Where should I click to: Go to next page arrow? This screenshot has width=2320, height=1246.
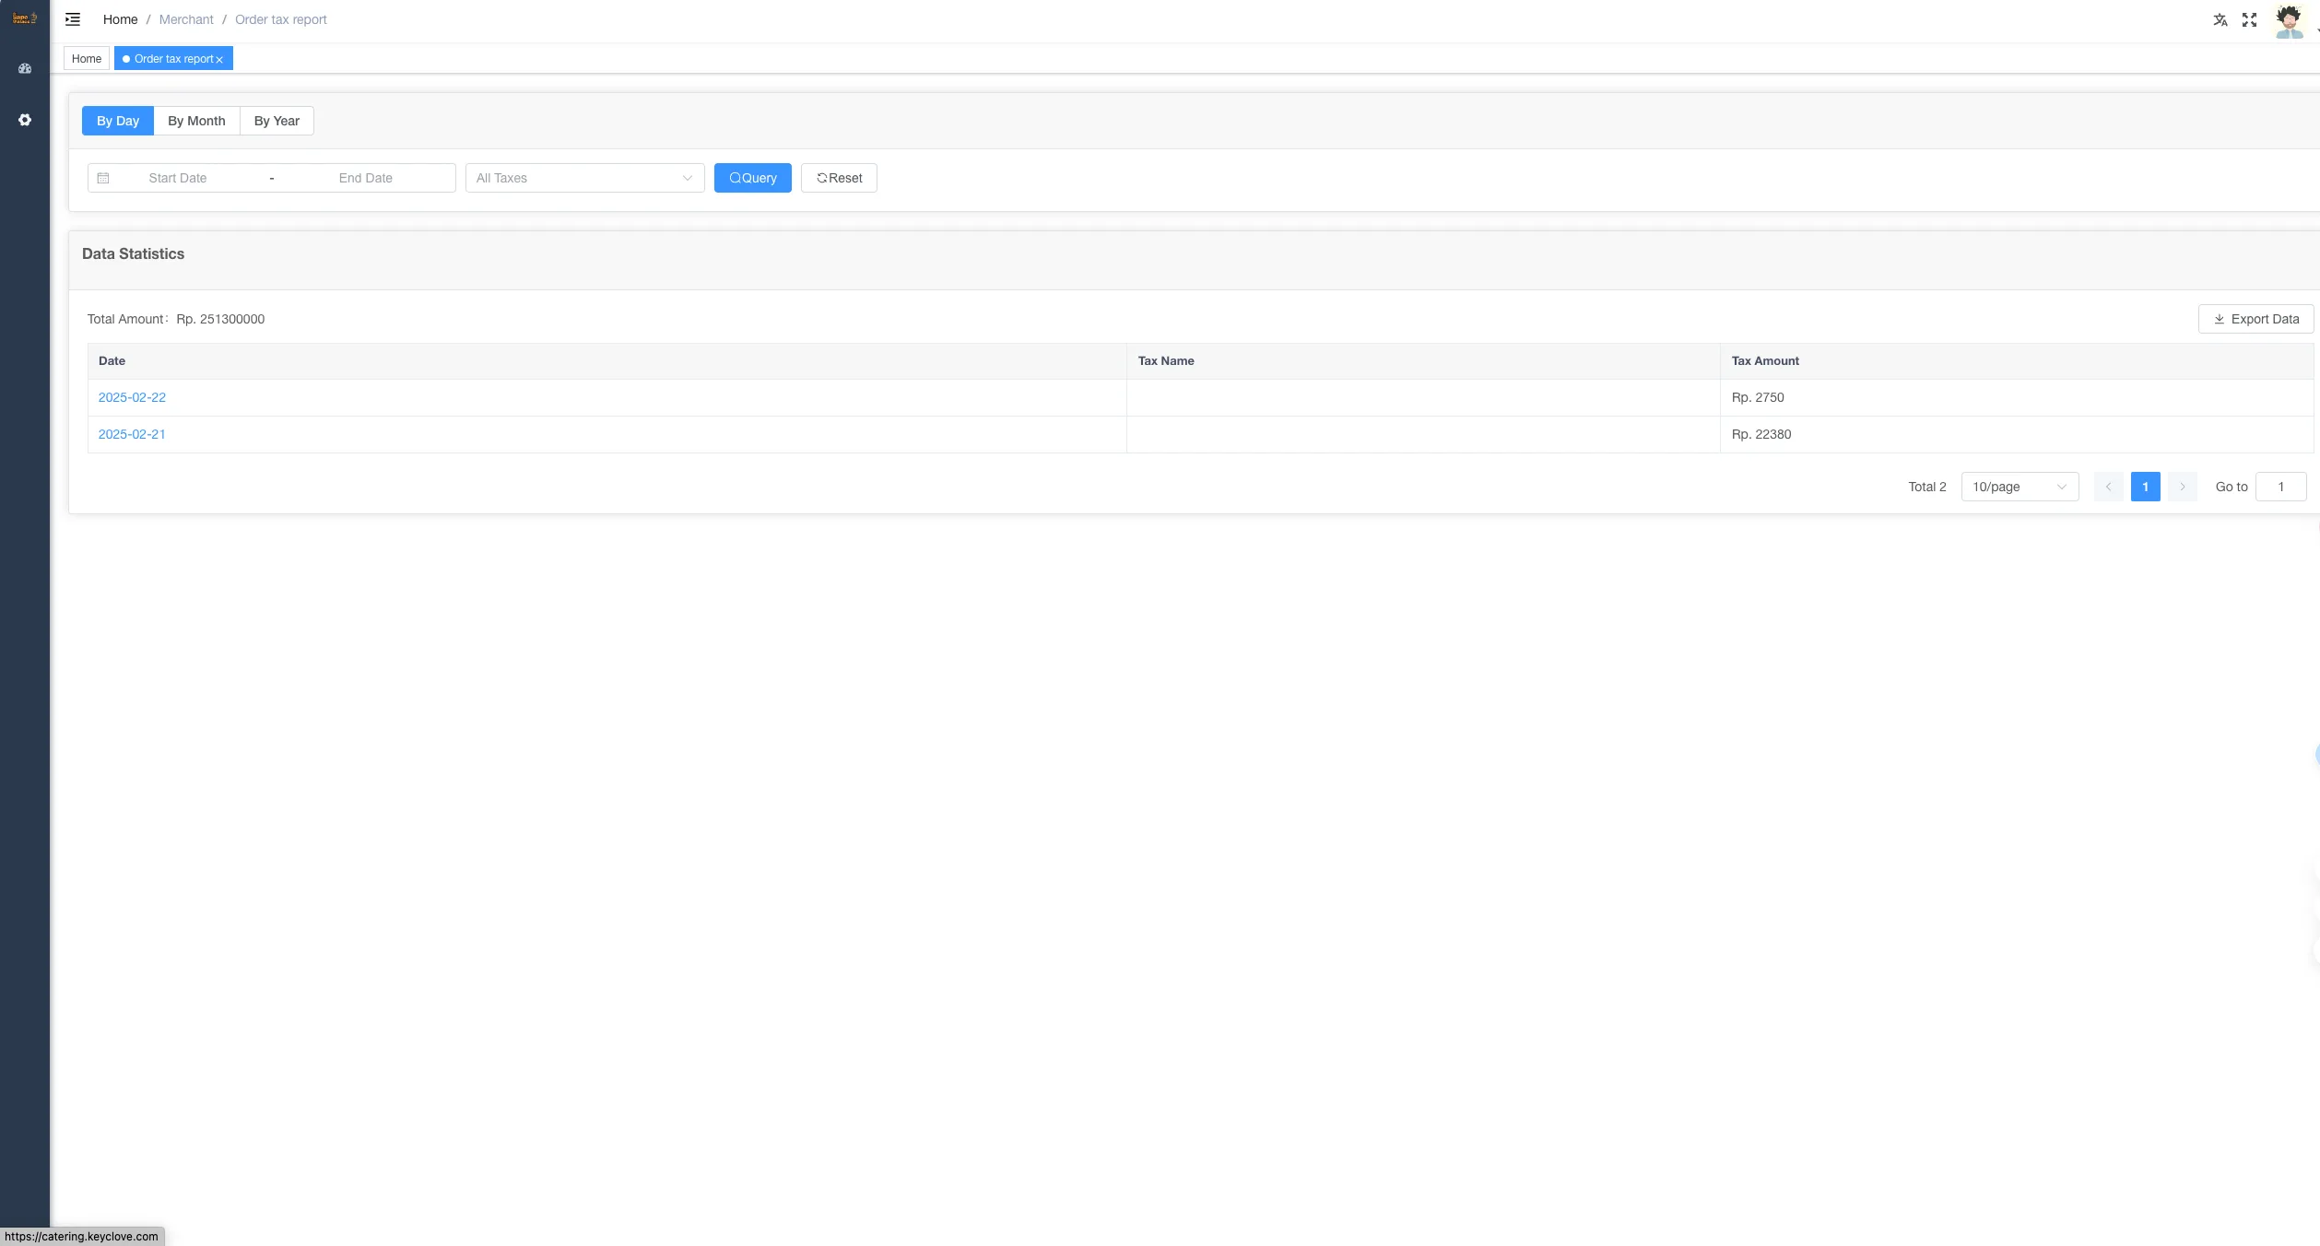[2183, 487]
